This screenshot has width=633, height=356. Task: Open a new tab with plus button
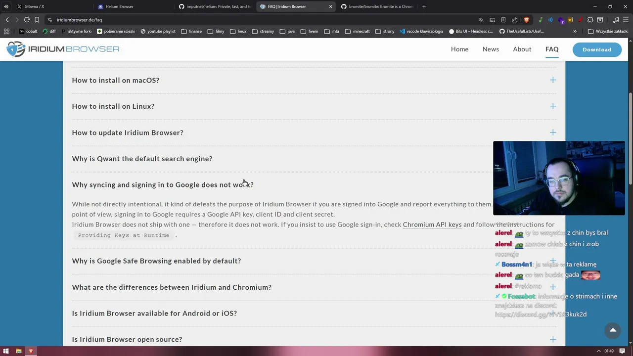coord(424,6)
